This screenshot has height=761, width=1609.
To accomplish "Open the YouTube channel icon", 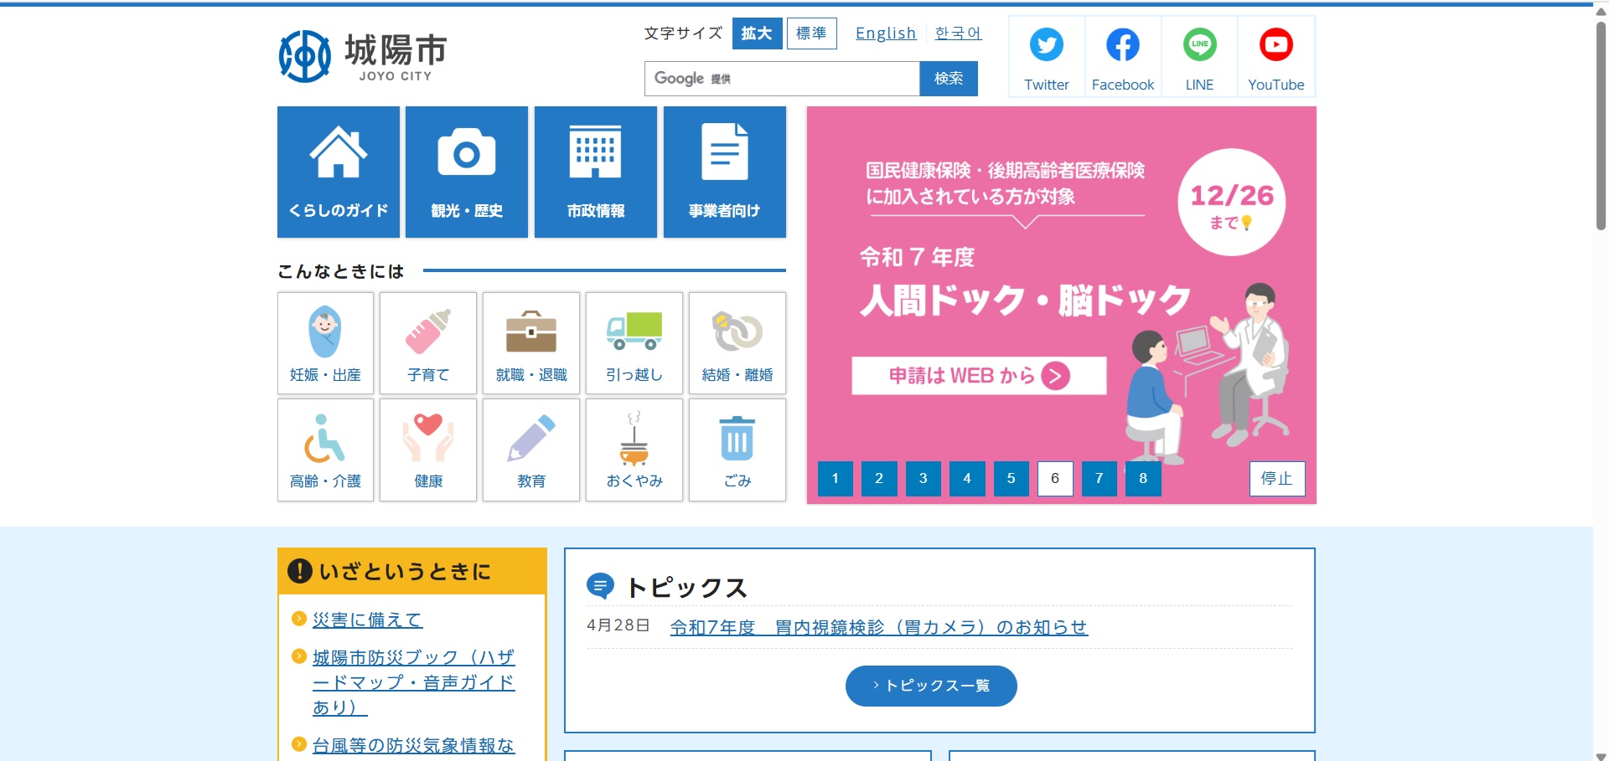I will click(x=1276, y=46).
